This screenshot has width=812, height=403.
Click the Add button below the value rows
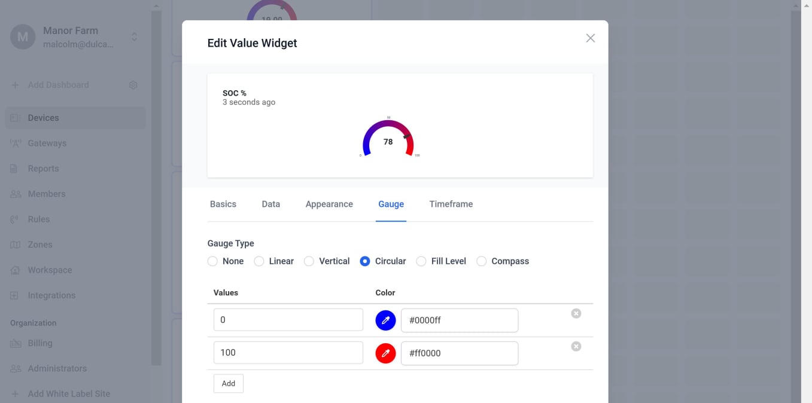pyautogui.click(x=228, y=383)
